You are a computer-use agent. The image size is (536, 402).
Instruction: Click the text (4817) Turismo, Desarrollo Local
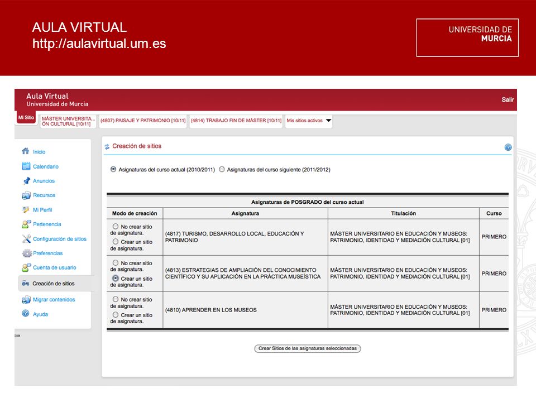234,237
